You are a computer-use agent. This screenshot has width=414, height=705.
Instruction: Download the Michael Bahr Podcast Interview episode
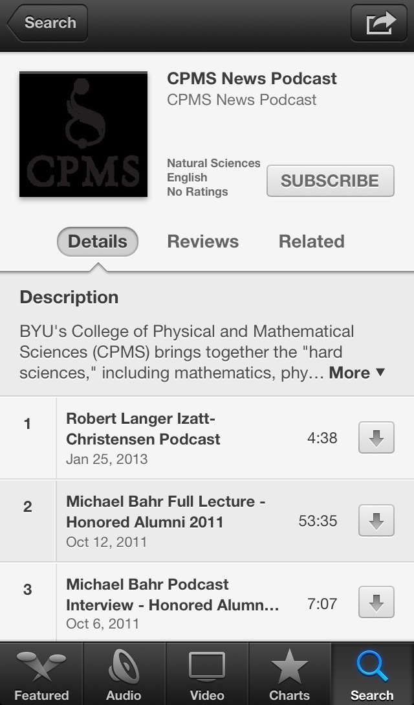click(x=376, y=602)
